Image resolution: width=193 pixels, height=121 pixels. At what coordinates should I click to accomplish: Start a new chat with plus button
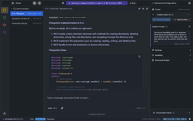tap(39, 3)
